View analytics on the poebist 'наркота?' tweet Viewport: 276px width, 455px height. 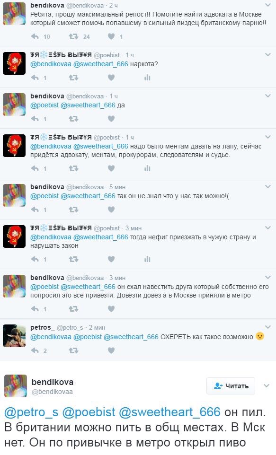(x=147, y=78)
